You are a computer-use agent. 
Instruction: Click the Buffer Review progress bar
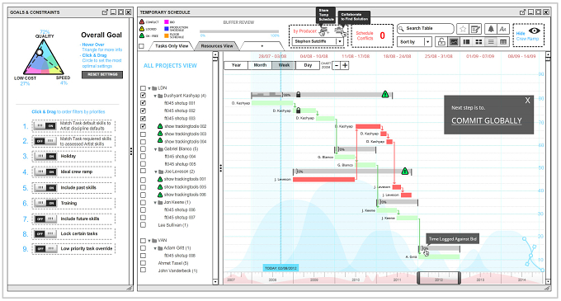pyautogui.click(x=239, y=31)
